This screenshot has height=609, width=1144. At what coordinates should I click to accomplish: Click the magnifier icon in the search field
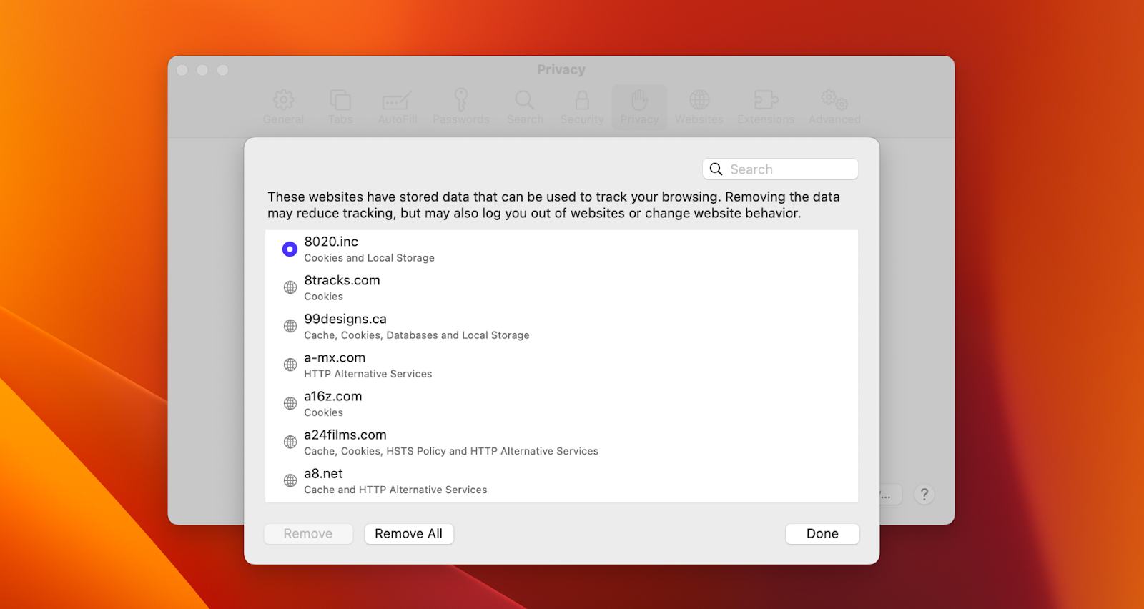(716, 169)
